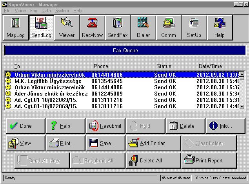Click the Fax Queue title banner
The width and height of the screenshot is (249, 184).
click(125, 50)
